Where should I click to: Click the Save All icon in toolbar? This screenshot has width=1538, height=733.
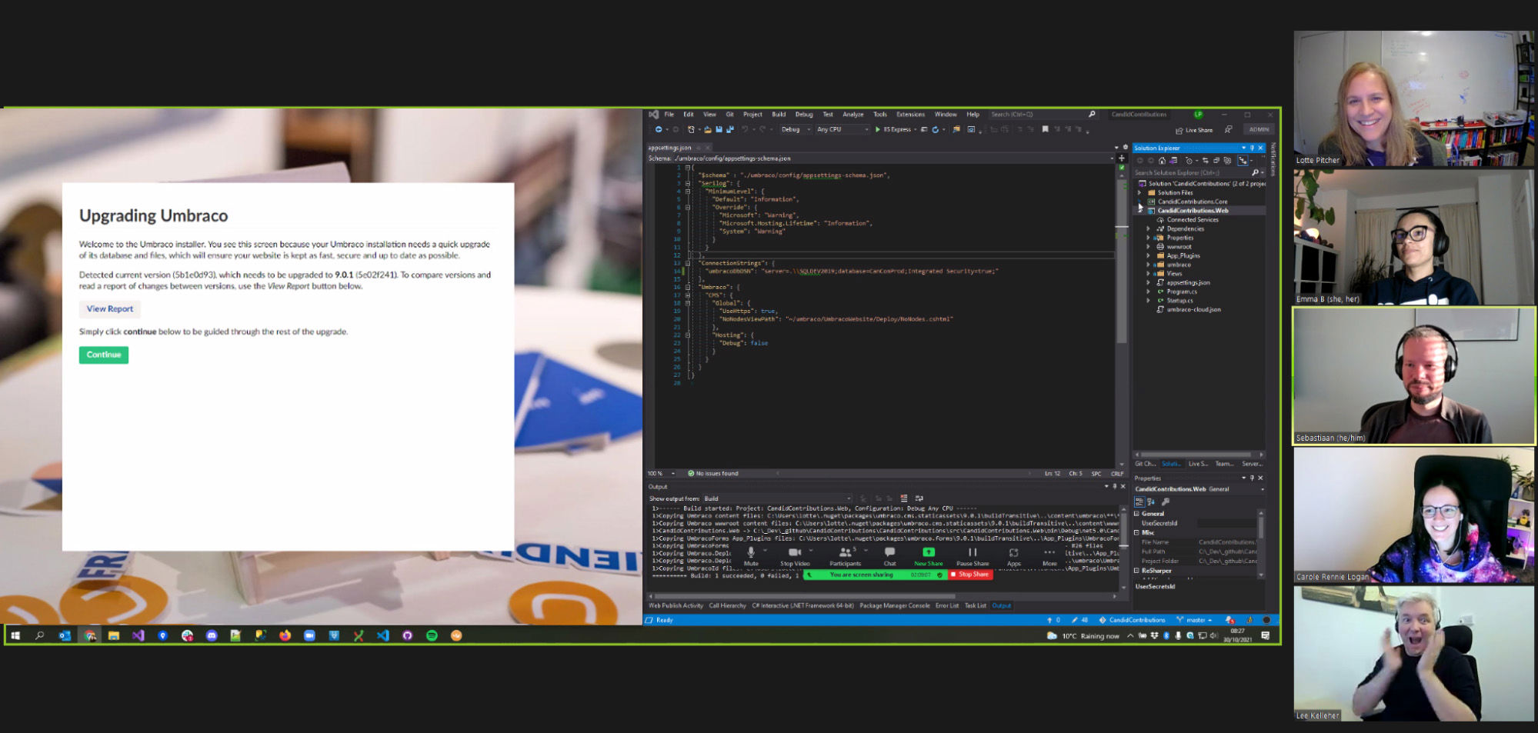(x=729, y=129)
